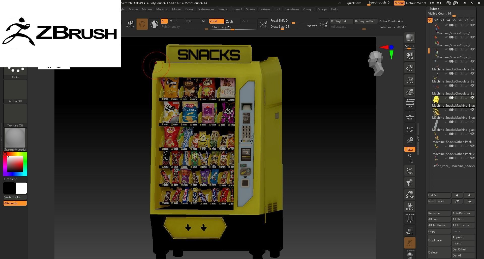The width and height of the screenshot is (484, 259).
Task: Toggle L.Sym local symmetry
Action: (410, 129)
